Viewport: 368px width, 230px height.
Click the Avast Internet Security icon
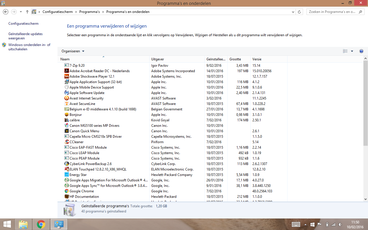click(67, 98)
